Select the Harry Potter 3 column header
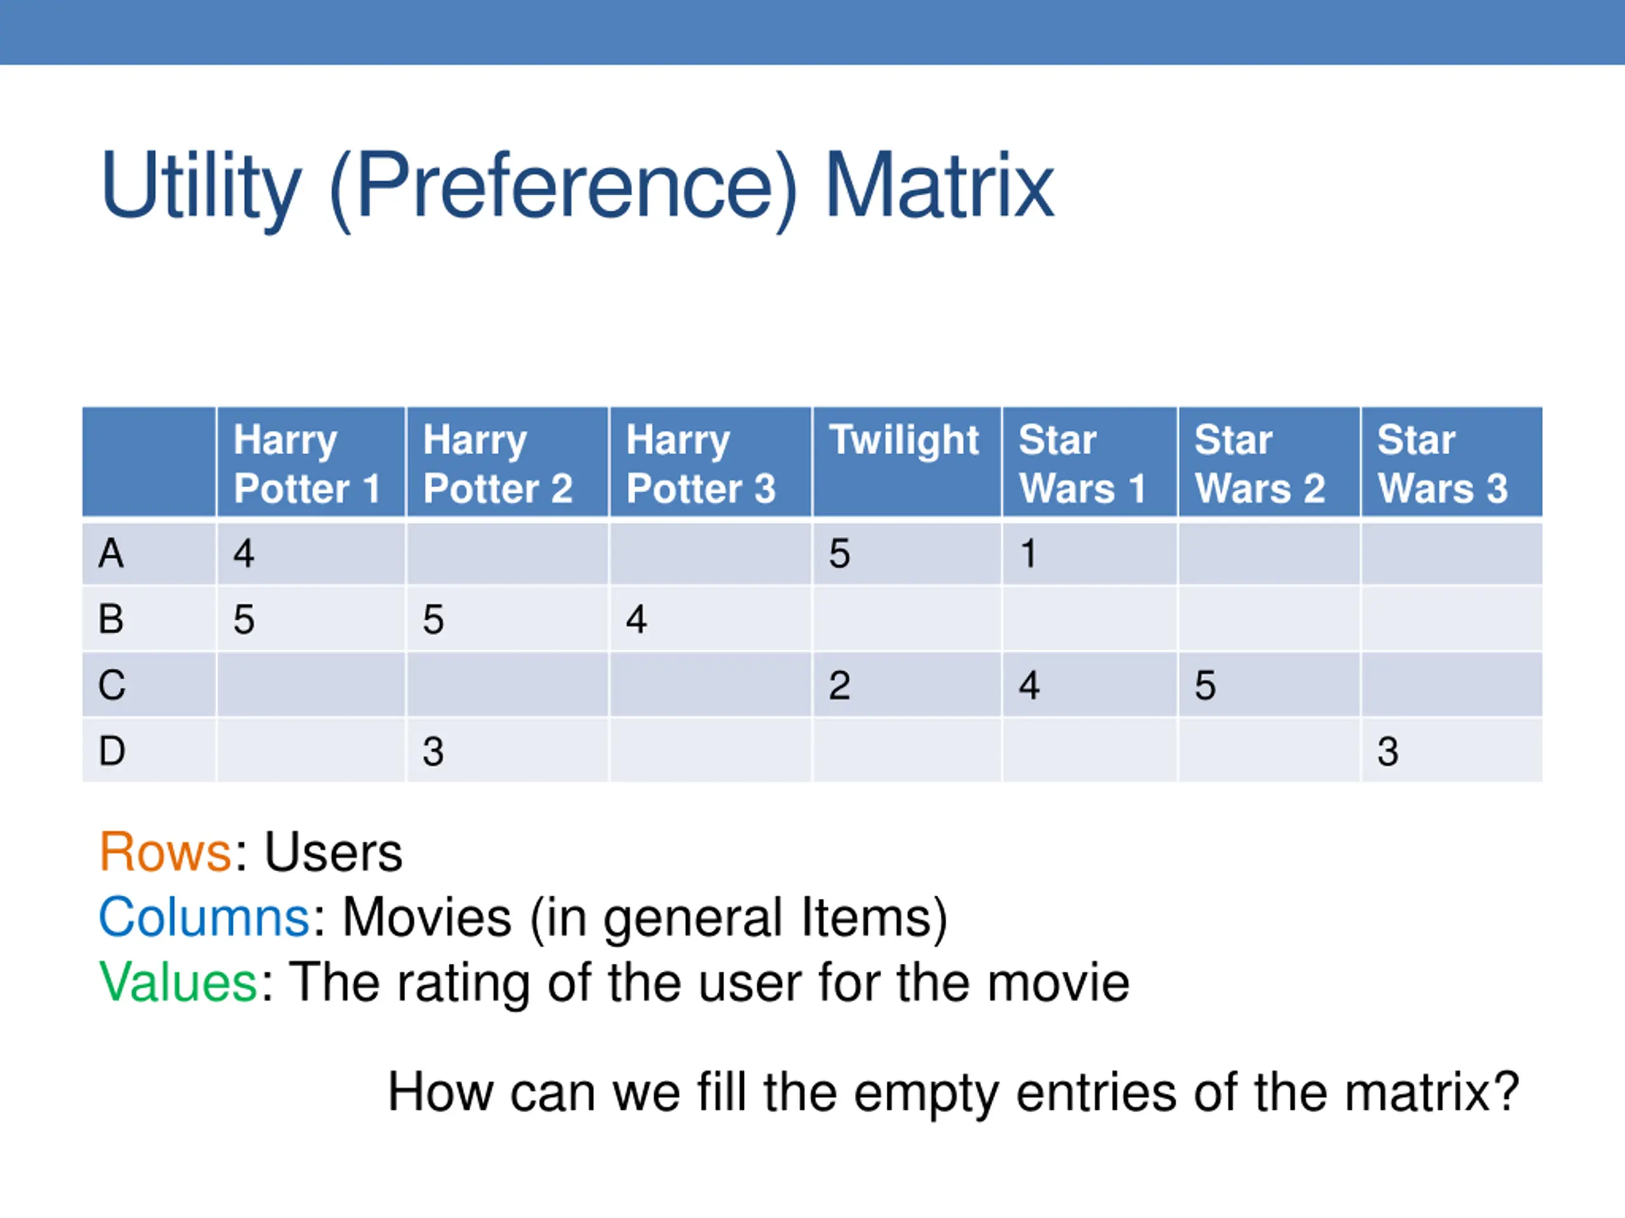Image resolution: width=1625 pixels, height=1218 pixels. (x=710, y=462)
